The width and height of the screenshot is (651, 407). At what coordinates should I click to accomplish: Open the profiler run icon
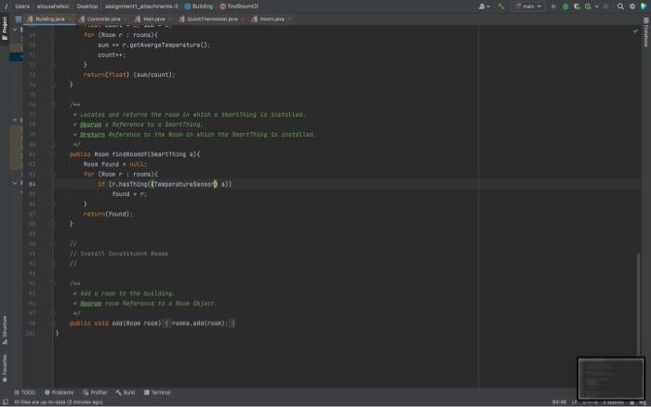coord(588,7)
